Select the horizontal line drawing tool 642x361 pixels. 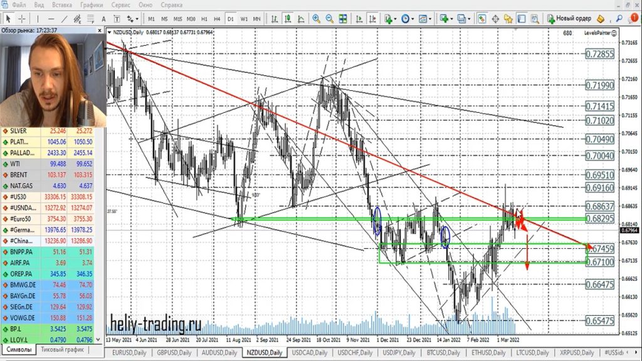pyautogui.click(x=51, y=19)
